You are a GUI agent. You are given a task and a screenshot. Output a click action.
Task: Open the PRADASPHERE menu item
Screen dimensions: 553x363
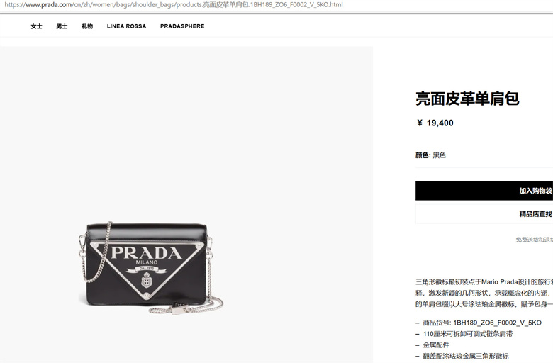coord(182,26)
